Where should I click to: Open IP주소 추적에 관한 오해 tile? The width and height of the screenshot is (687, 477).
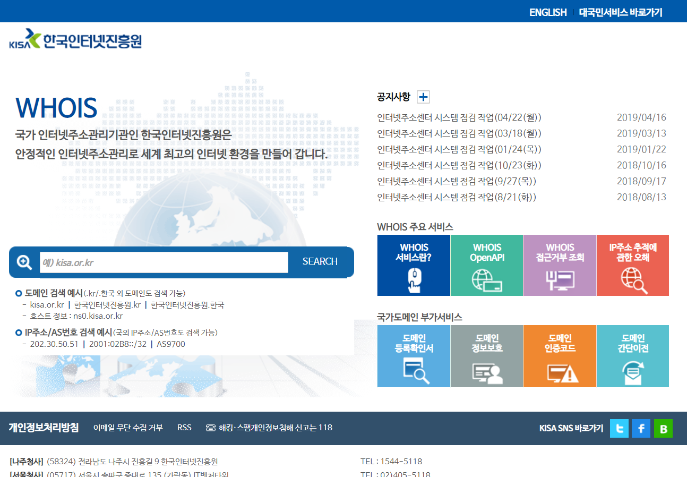point(633,265)
